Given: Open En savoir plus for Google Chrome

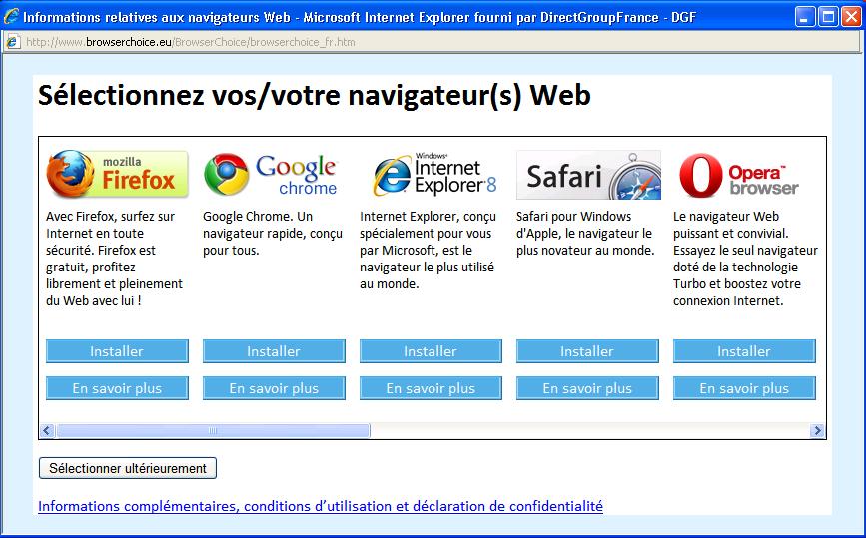Looking at the screenshot, I should click(x=274, y=388).
